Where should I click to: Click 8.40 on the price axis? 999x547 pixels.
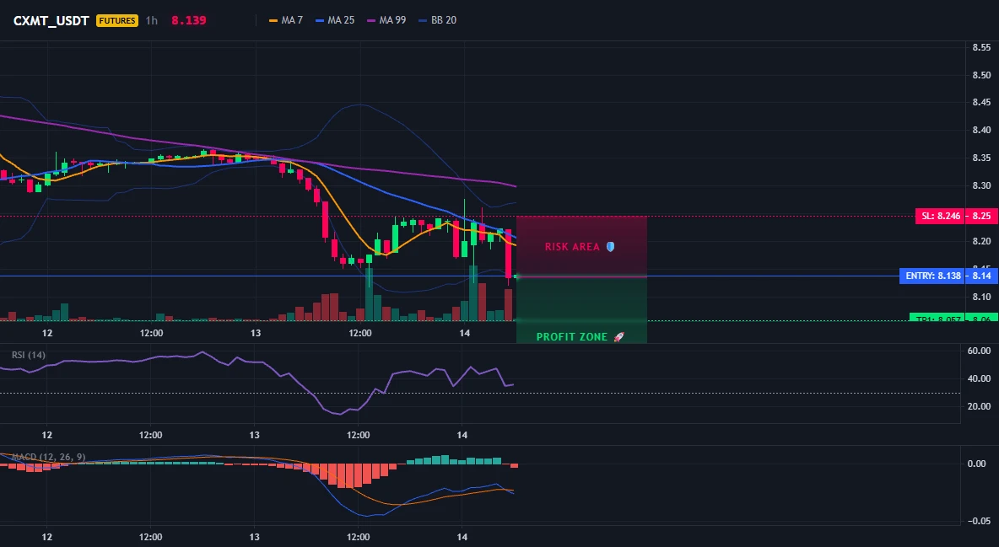coord(981,130)
